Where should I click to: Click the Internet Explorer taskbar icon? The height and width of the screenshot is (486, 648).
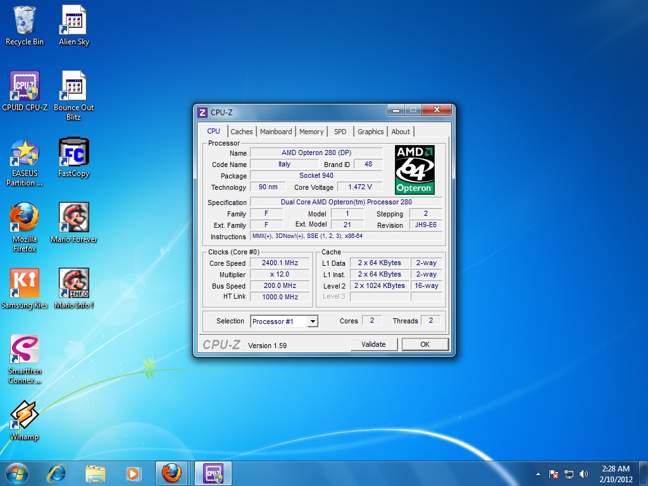tap(58, 473)
